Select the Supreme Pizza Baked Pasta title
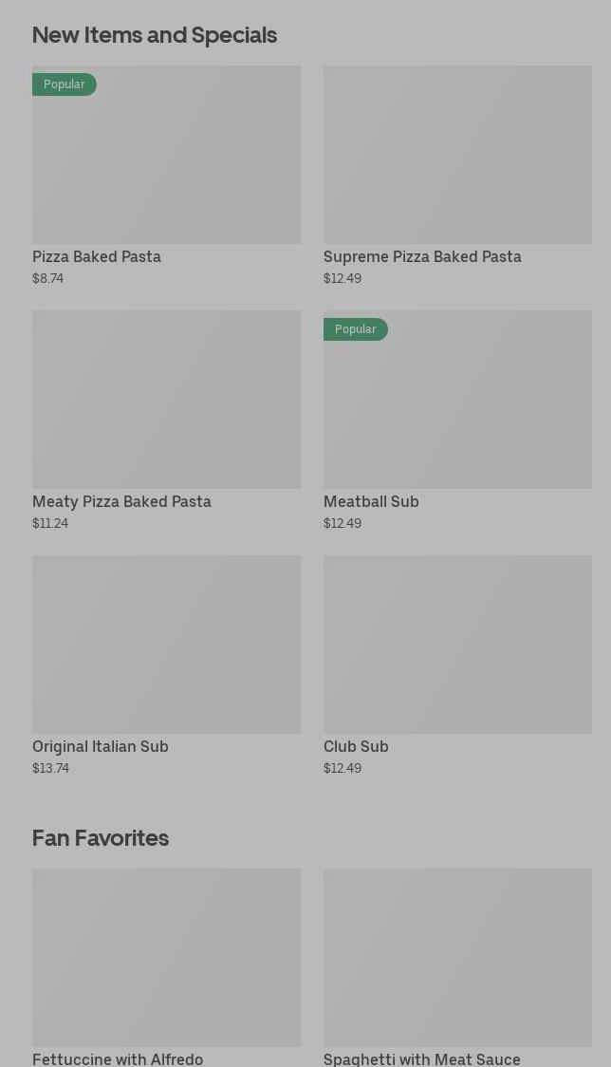The image size is (611, 1067). 422,257
